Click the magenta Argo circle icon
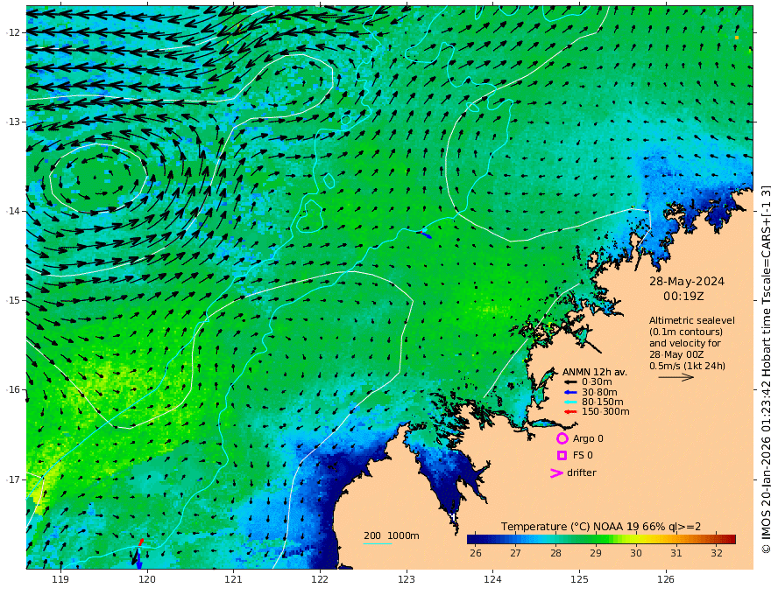This screenshot has width=771, height=595. (562, 438)
